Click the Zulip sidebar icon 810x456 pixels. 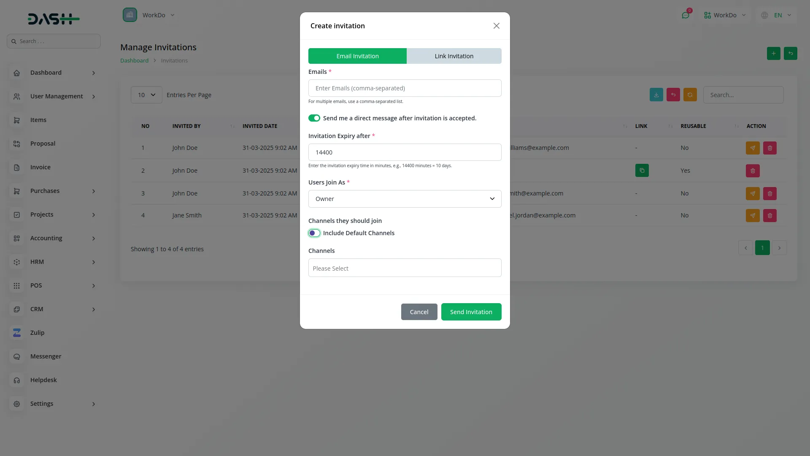(x=17, y=333)
